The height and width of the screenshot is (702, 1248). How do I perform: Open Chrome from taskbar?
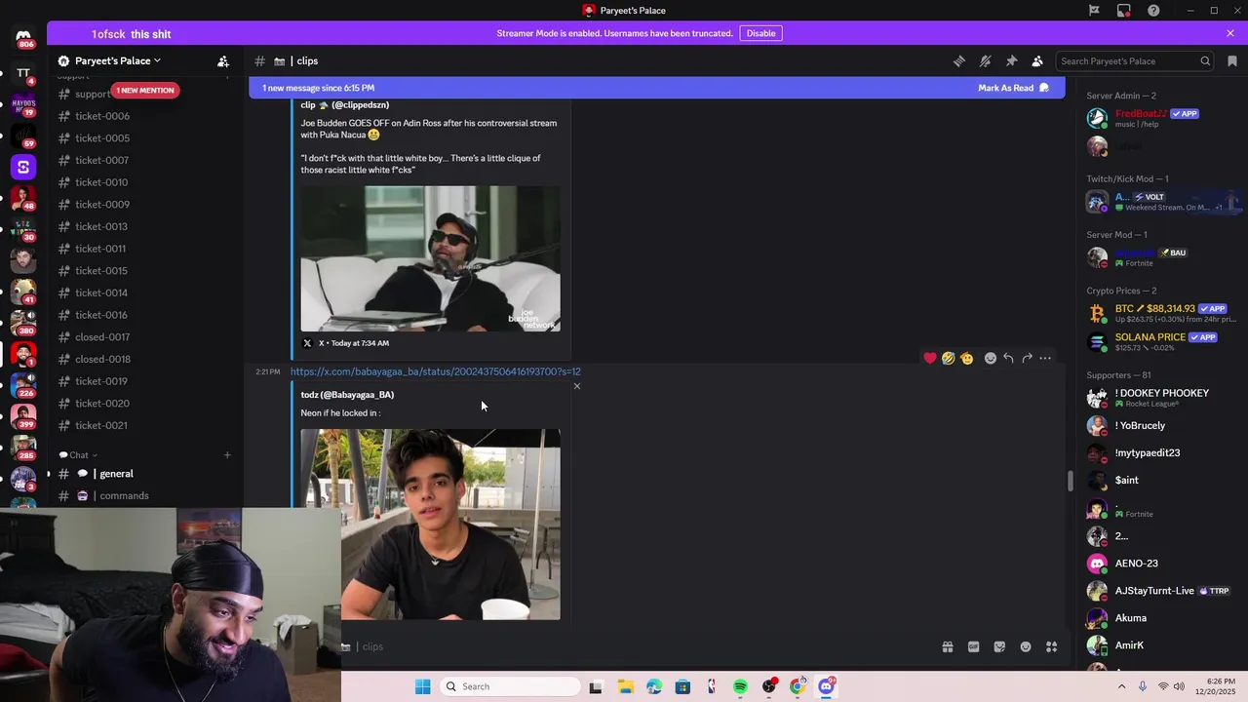click(x=798, y=686)
